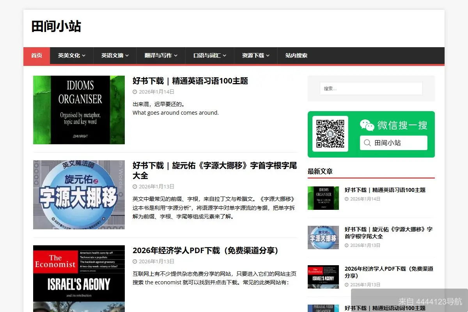Click the QR code in the 微信搜一搜 panel
Viewport: 468px width, 312px height.
tap(331, 133)
